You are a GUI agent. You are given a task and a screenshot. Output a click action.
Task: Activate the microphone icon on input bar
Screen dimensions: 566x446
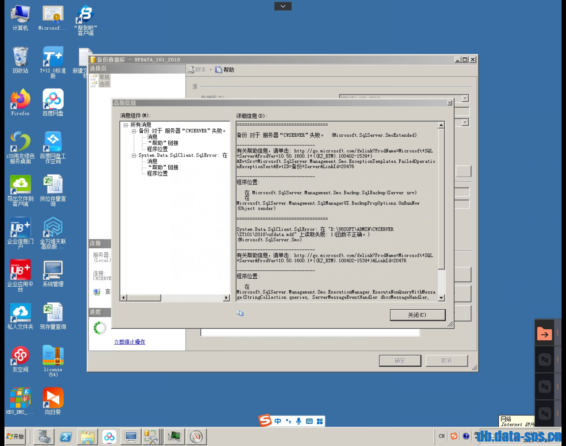(x=298, y=421)
